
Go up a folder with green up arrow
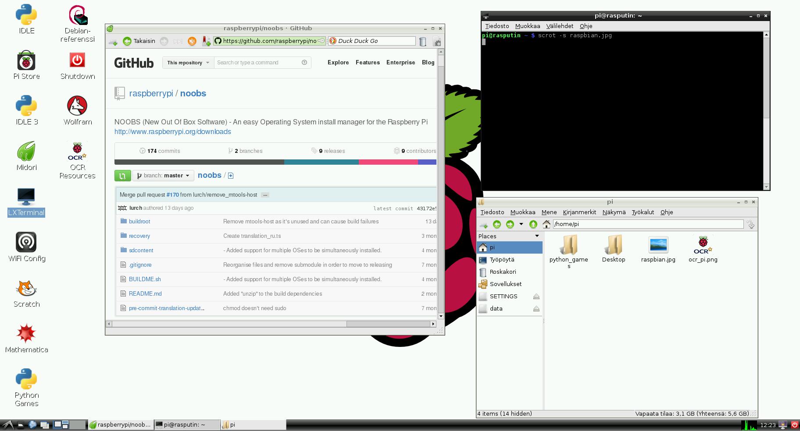click(x=533, y=224)
